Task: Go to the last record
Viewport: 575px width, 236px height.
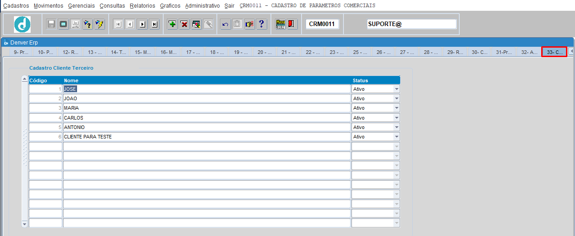Action: click(155, 24)
